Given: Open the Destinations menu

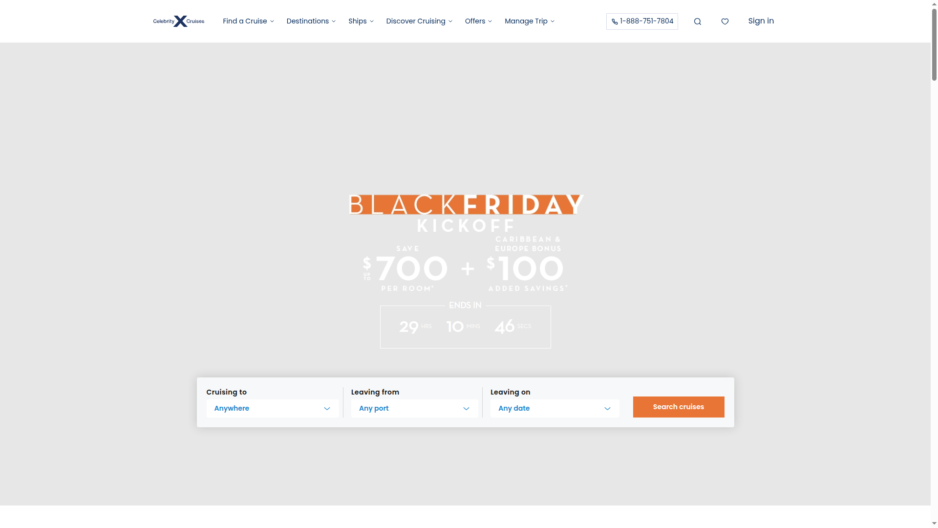Looking at the screenshot, I should [307, 21].
